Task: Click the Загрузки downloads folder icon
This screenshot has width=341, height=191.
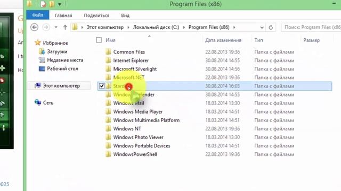Action: 42,51
